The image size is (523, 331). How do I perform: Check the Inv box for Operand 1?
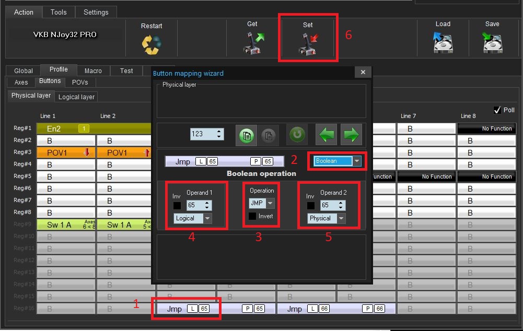pos(178,206)
